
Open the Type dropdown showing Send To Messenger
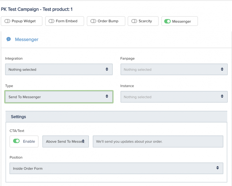click(x=59, y=97)
